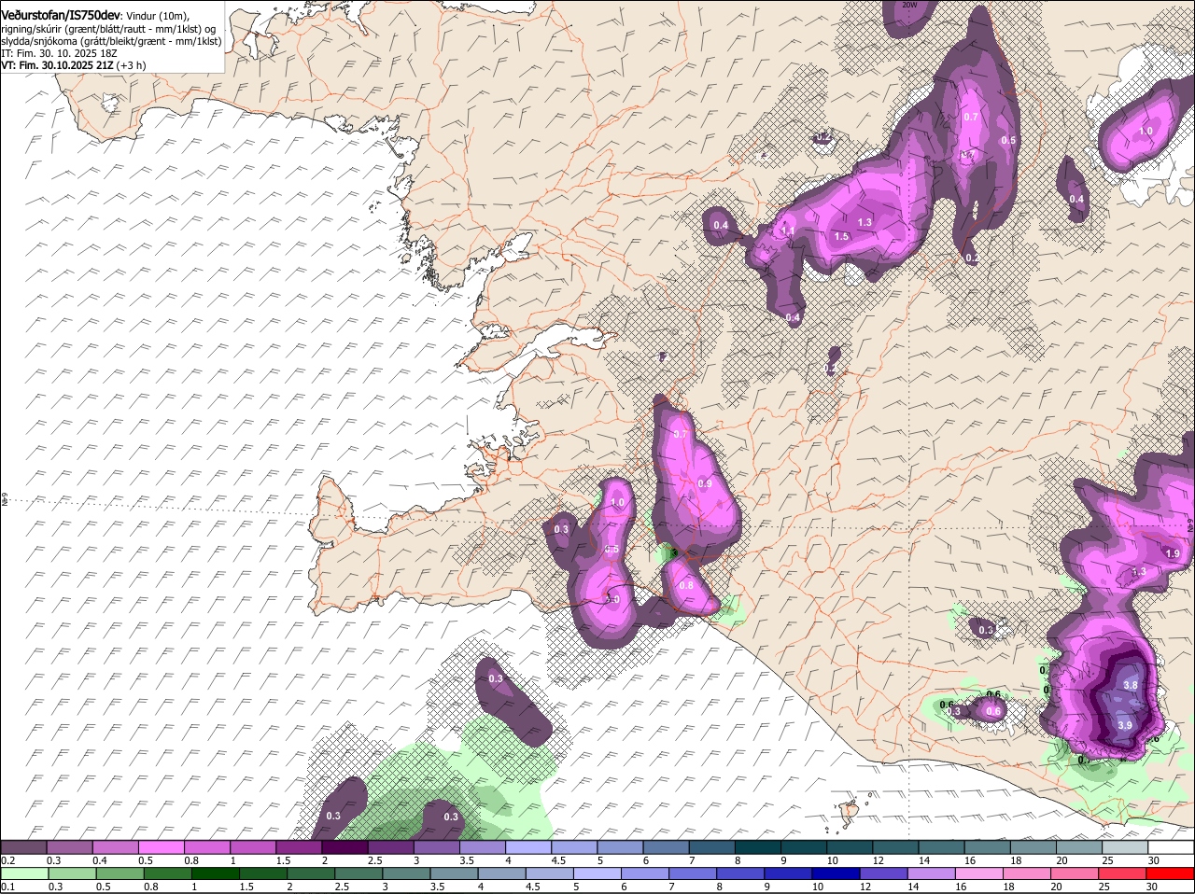Click the 'VT: Fim. 30.10.2025 21Z (+3 h)' line

tap(73, 65)
